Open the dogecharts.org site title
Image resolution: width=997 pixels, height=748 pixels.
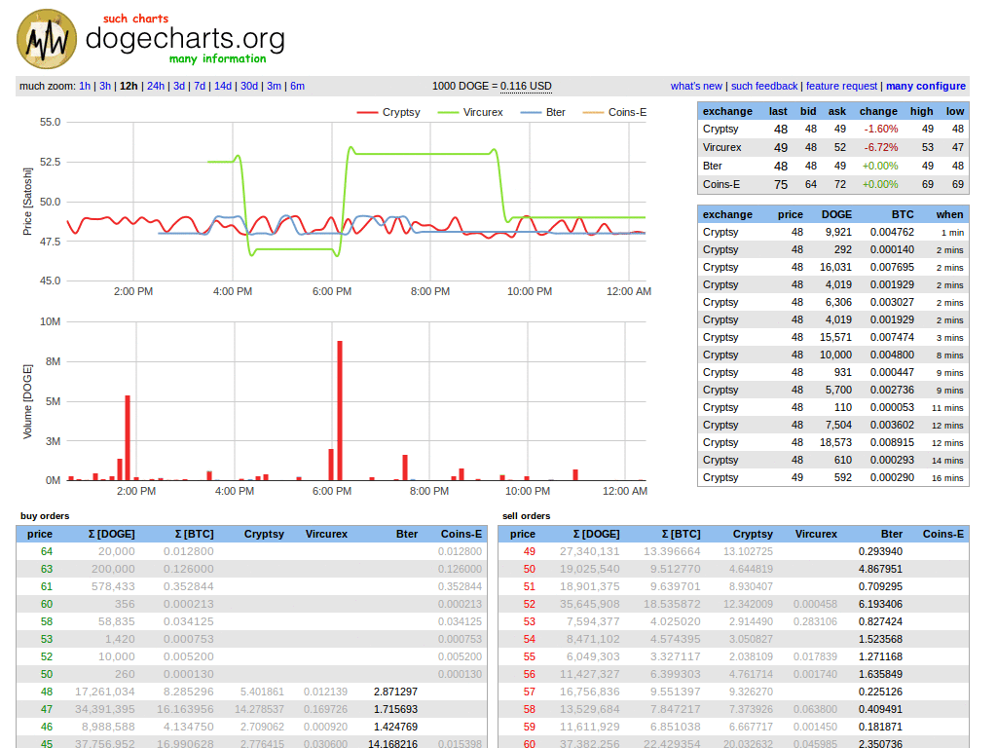pos(185,39)
